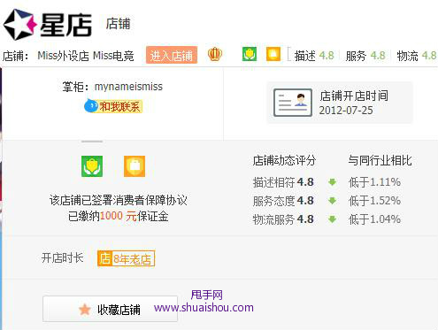The image size is (438, 330).
Task: Click green down arrow beside 服务态度
Action: click(332, 201)
